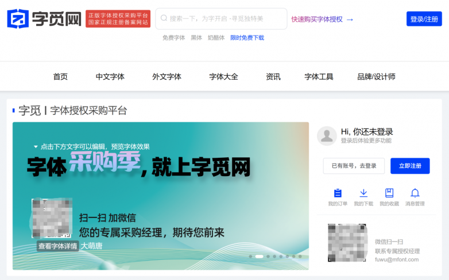This screenshot has width=449, height=280.
Task: Open 我的收藏 bookmark icon
Action: [x=389, y=193]
